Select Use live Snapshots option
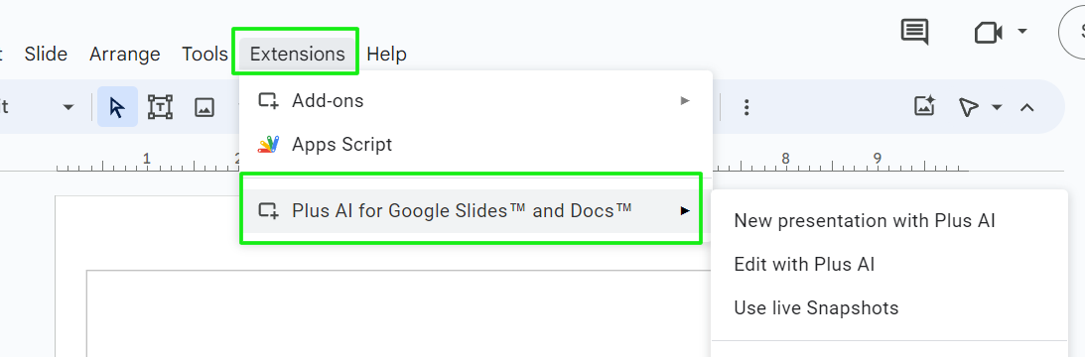Image resolution: width=1085 pixels, height=357 pixels. pos(816,307)
